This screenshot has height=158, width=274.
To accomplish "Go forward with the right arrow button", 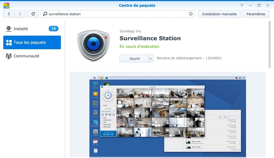I will coord(20,14).
